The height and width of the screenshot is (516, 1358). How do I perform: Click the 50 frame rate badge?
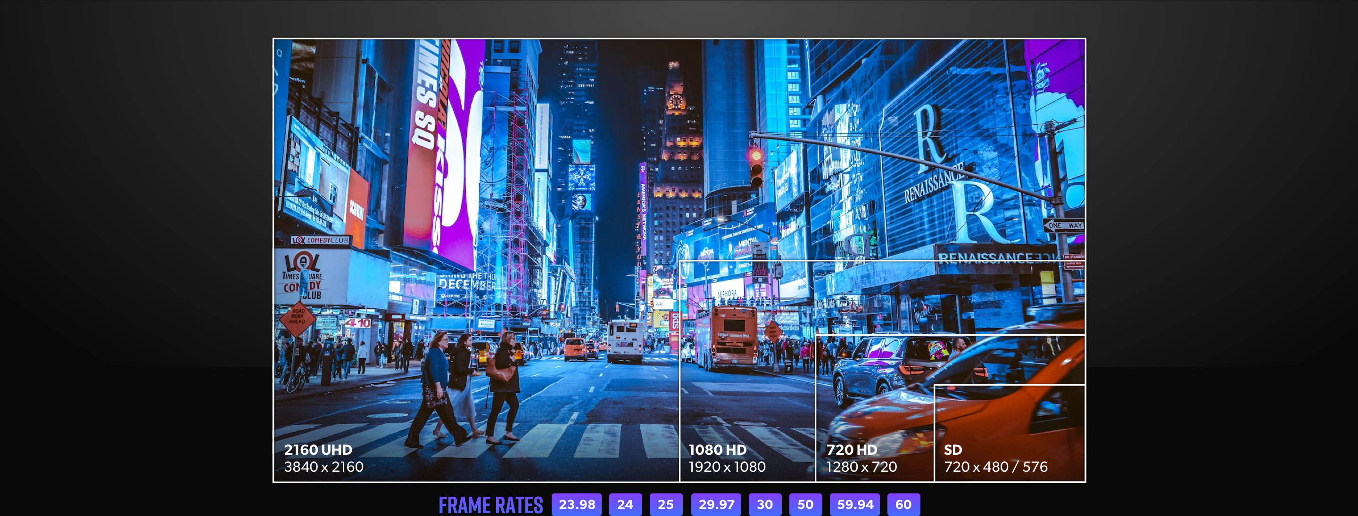click(x=805, y=504)
